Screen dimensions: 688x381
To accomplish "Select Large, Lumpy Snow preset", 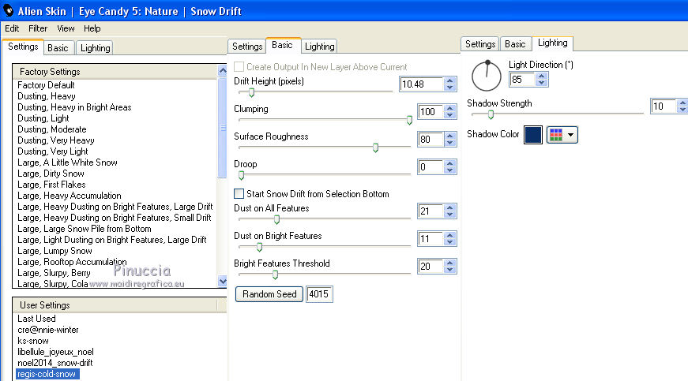I will point(55,251).
